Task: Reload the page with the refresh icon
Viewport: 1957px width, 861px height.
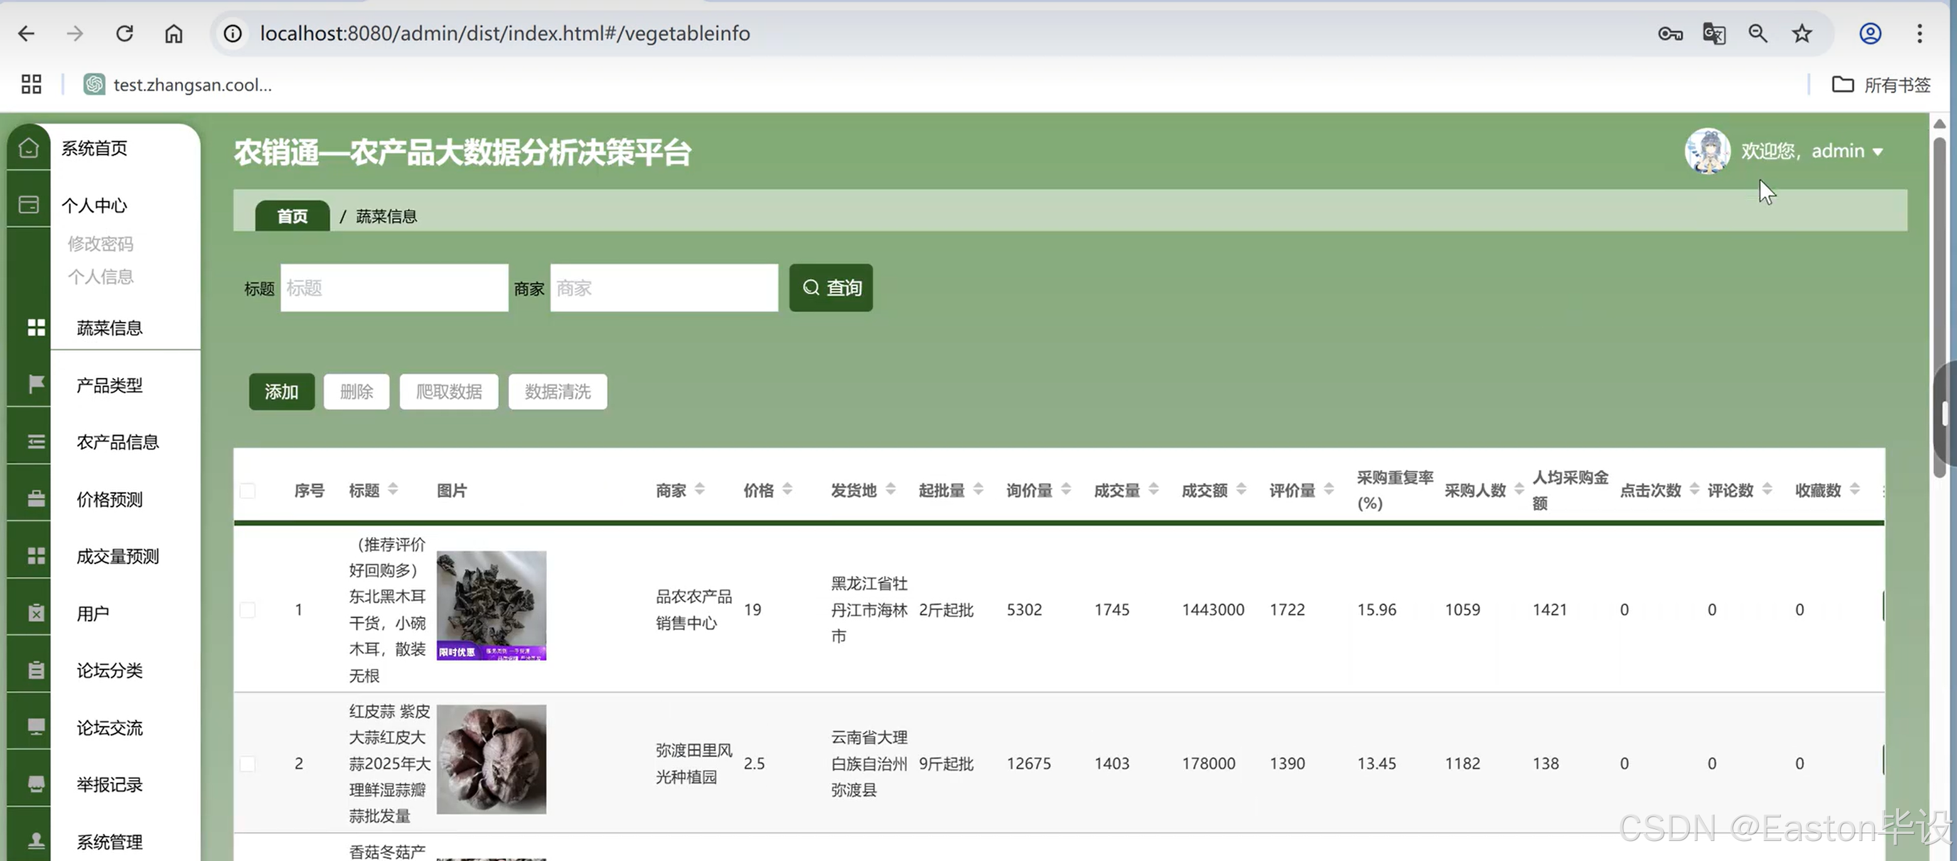Action: (125, 33)
